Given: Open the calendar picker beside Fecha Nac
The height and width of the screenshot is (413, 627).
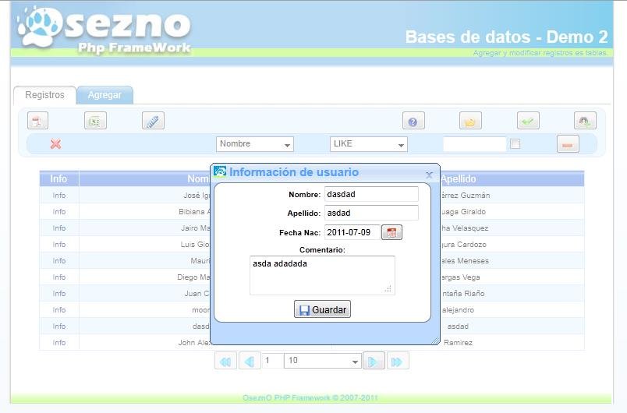Looking at the screenshot, I should (x=391, y=232).
